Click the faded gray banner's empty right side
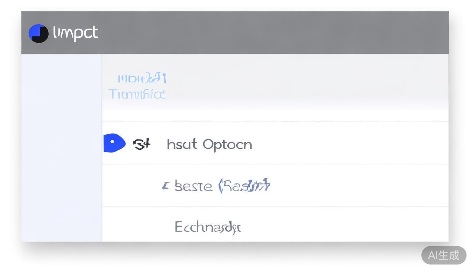Screen dimensions: 470x268 [315, 82]
